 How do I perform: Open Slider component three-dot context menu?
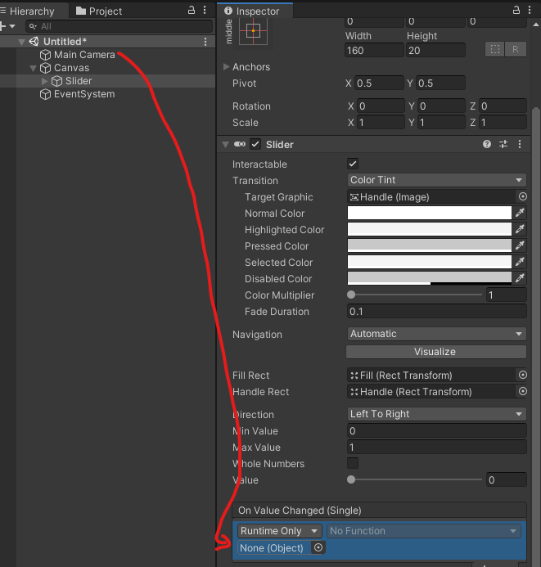[520, 144]
